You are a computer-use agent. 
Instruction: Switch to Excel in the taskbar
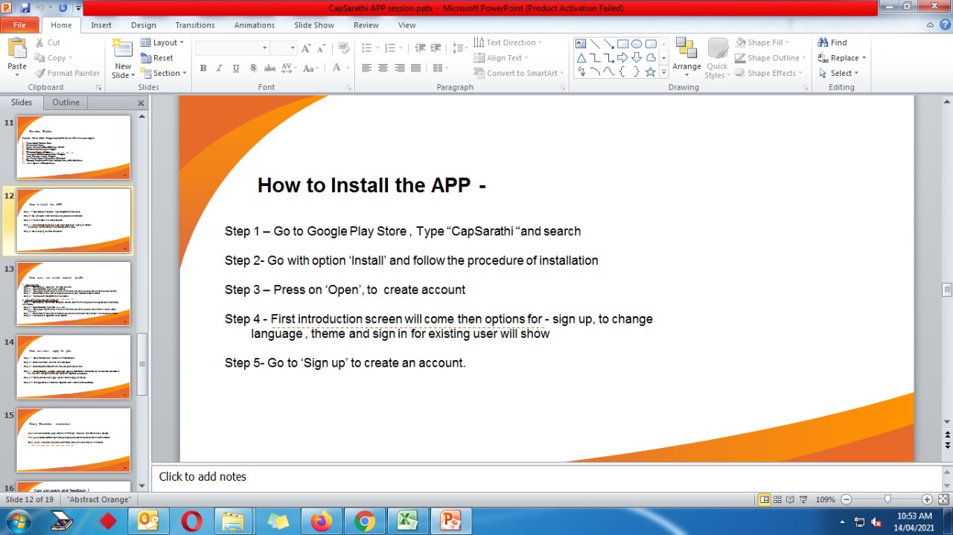[407, 521]
